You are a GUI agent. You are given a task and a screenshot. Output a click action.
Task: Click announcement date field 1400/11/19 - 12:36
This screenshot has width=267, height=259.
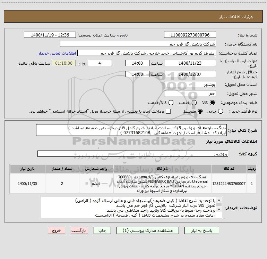coord(50,35)
